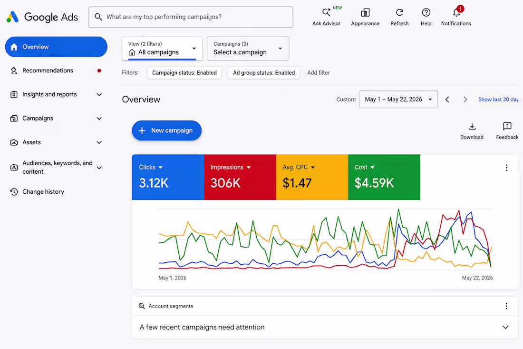
Task: Click the plus icon on New campaign
Action: click(142, 130)
